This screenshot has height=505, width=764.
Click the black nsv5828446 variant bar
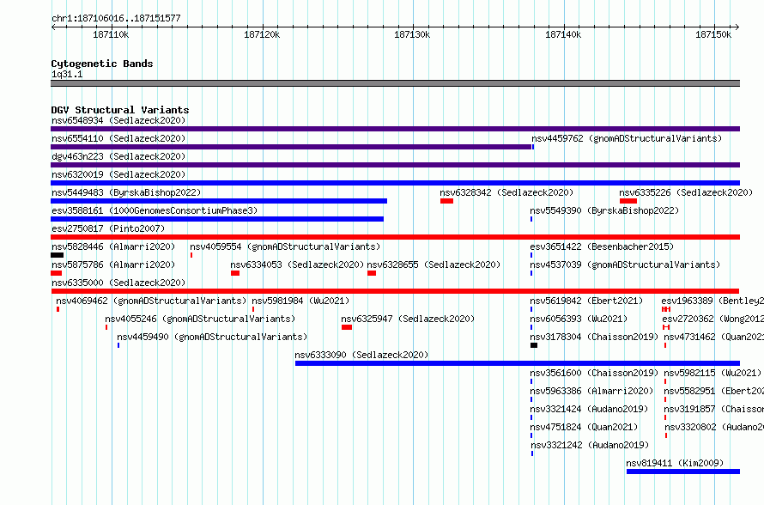[57, 255]
